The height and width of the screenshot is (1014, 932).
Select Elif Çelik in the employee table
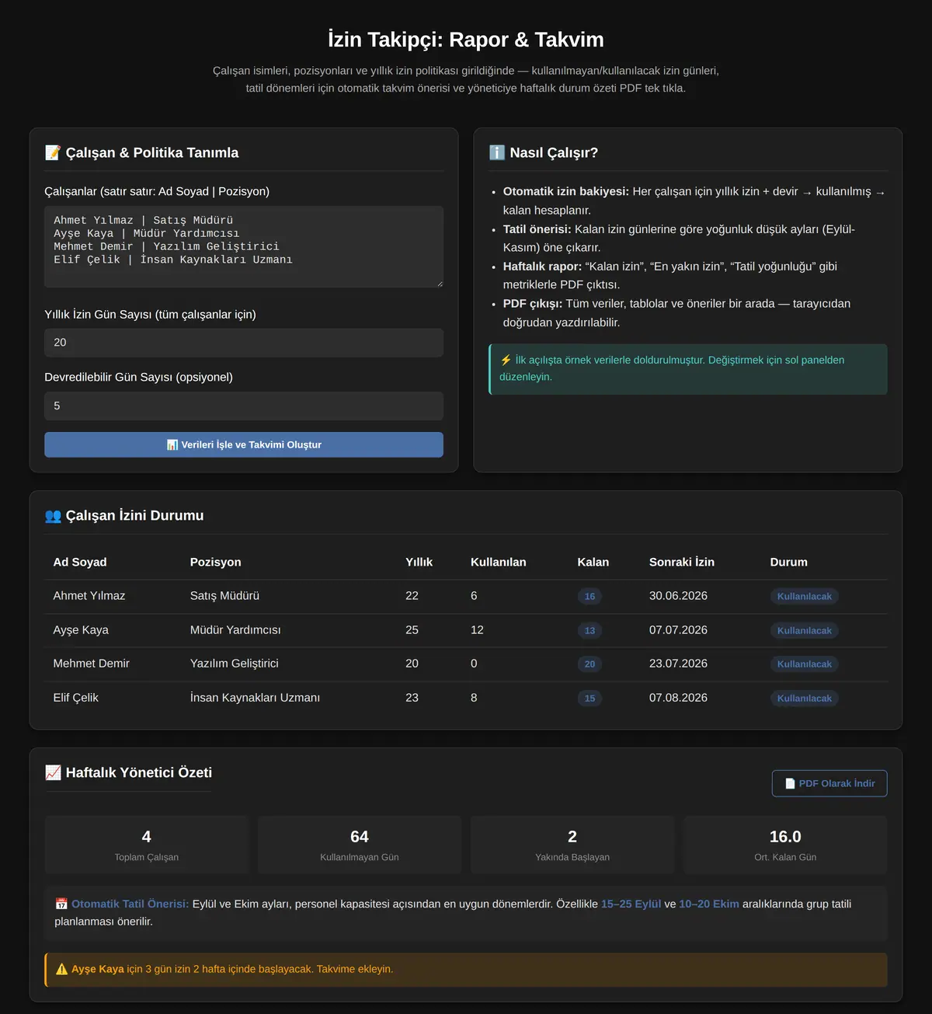pos(76,698)
